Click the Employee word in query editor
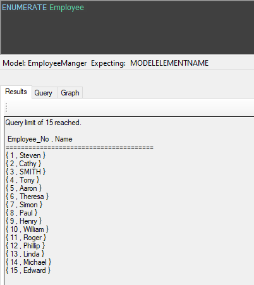Image resolution: width=254 pixels, height=285 pixels. [66, 8]
